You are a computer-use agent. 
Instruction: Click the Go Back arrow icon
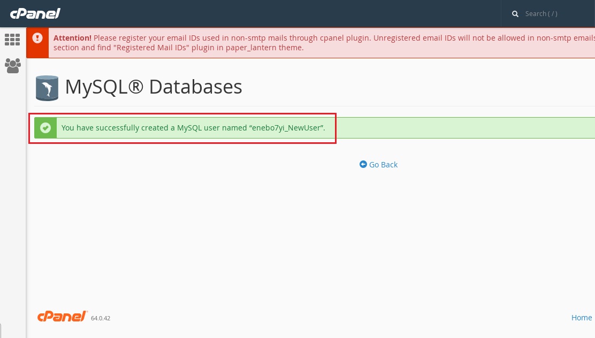click(x=363, y=164)
